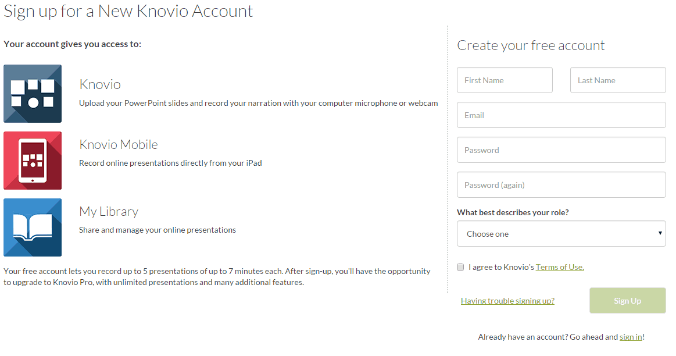The image size is (676, 356).
Task: Click the My Library book icon
Action: coord(33,227)
